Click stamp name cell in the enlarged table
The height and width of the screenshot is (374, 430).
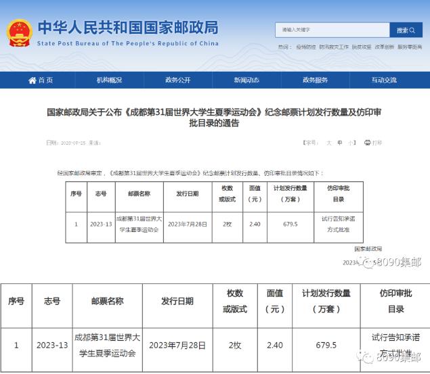pyautogui.click(x=108, y=345)
